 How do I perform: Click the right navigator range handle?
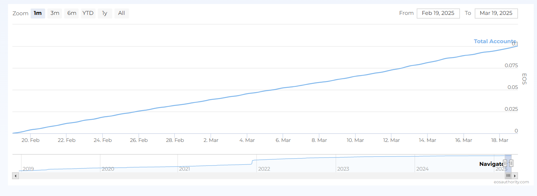tap(511, 163)
